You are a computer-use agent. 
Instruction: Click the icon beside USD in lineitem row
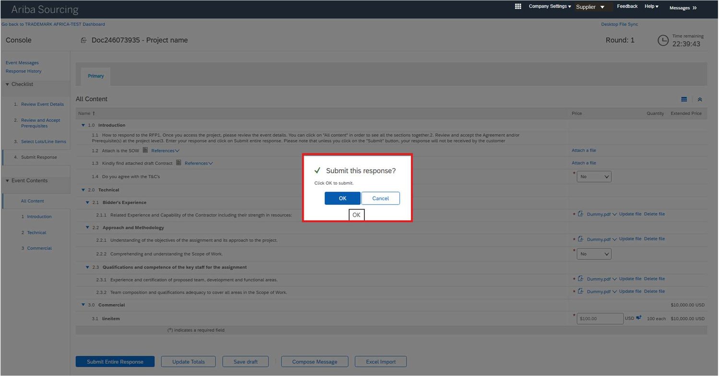[639, 318]
